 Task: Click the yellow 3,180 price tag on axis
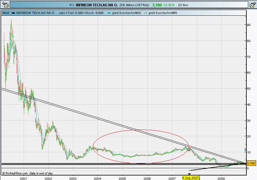pos(251,163)
